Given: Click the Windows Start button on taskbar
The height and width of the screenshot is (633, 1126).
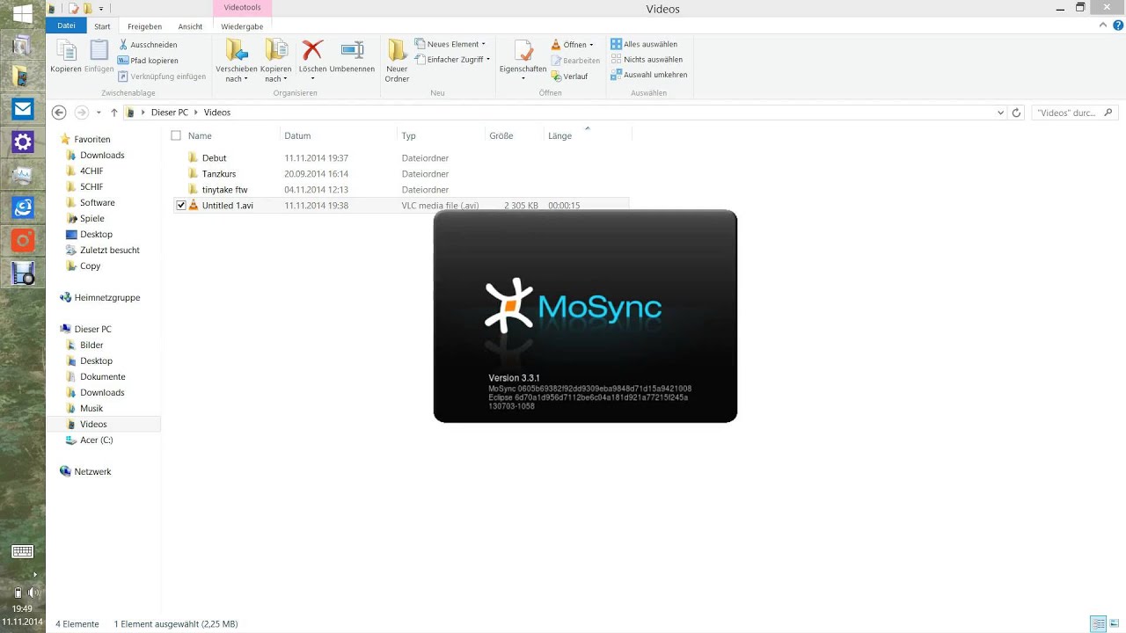Looking at the screenshot, I should click(23, 12).
